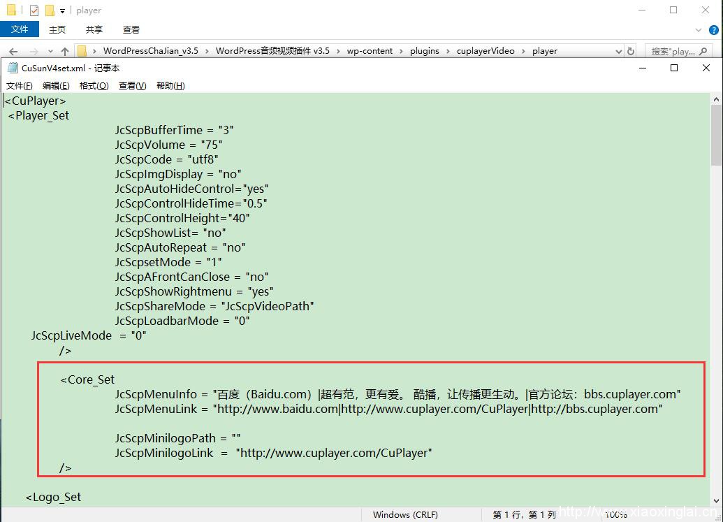723x522 pixels.
Task: Go up one folder level in Explorer
Action: pos(64,51)
